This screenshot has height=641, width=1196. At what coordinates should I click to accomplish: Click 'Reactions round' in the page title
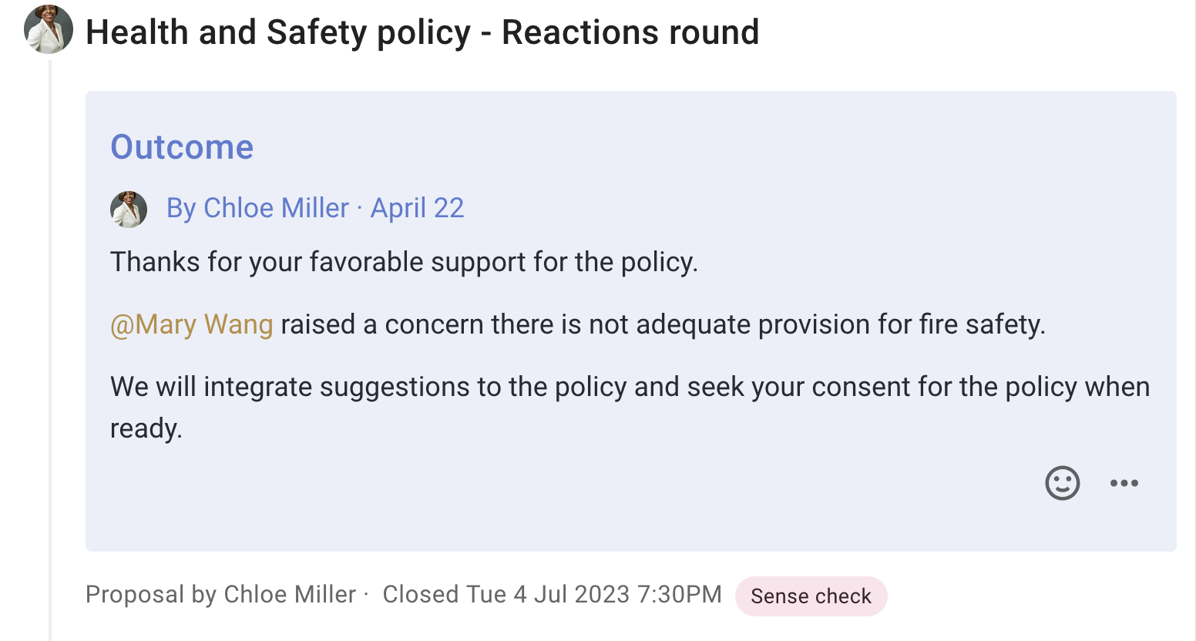(630, 32)
